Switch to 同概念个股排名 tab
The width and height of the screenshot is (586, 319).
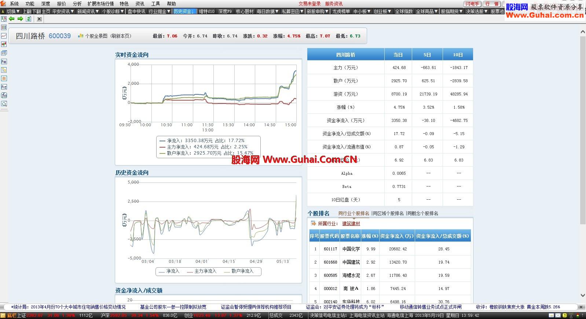tap(423, 213)
